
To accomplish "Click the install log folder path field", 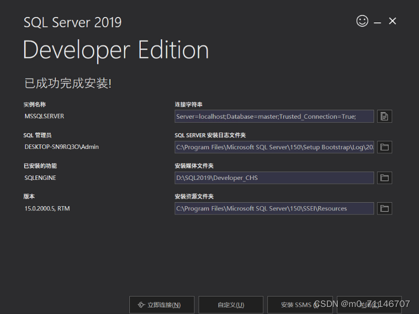I will (x=274, y=147).
